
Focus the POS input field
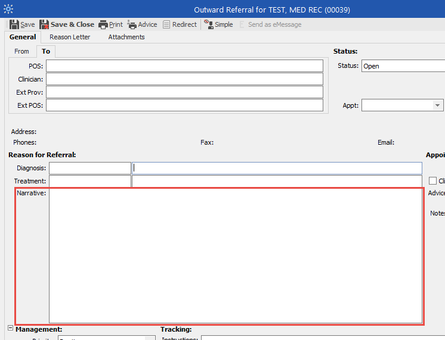pyautogui.click(x=184, y=66)
